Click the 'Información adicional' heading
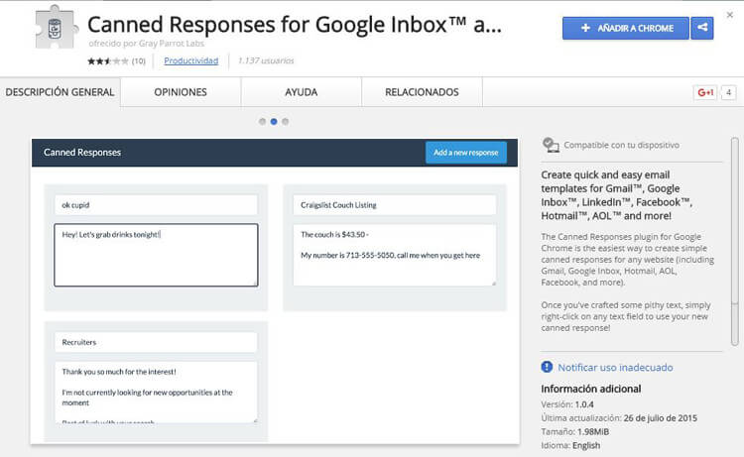The width and height of the screenshot is (744, 457). tap(591, 389)
